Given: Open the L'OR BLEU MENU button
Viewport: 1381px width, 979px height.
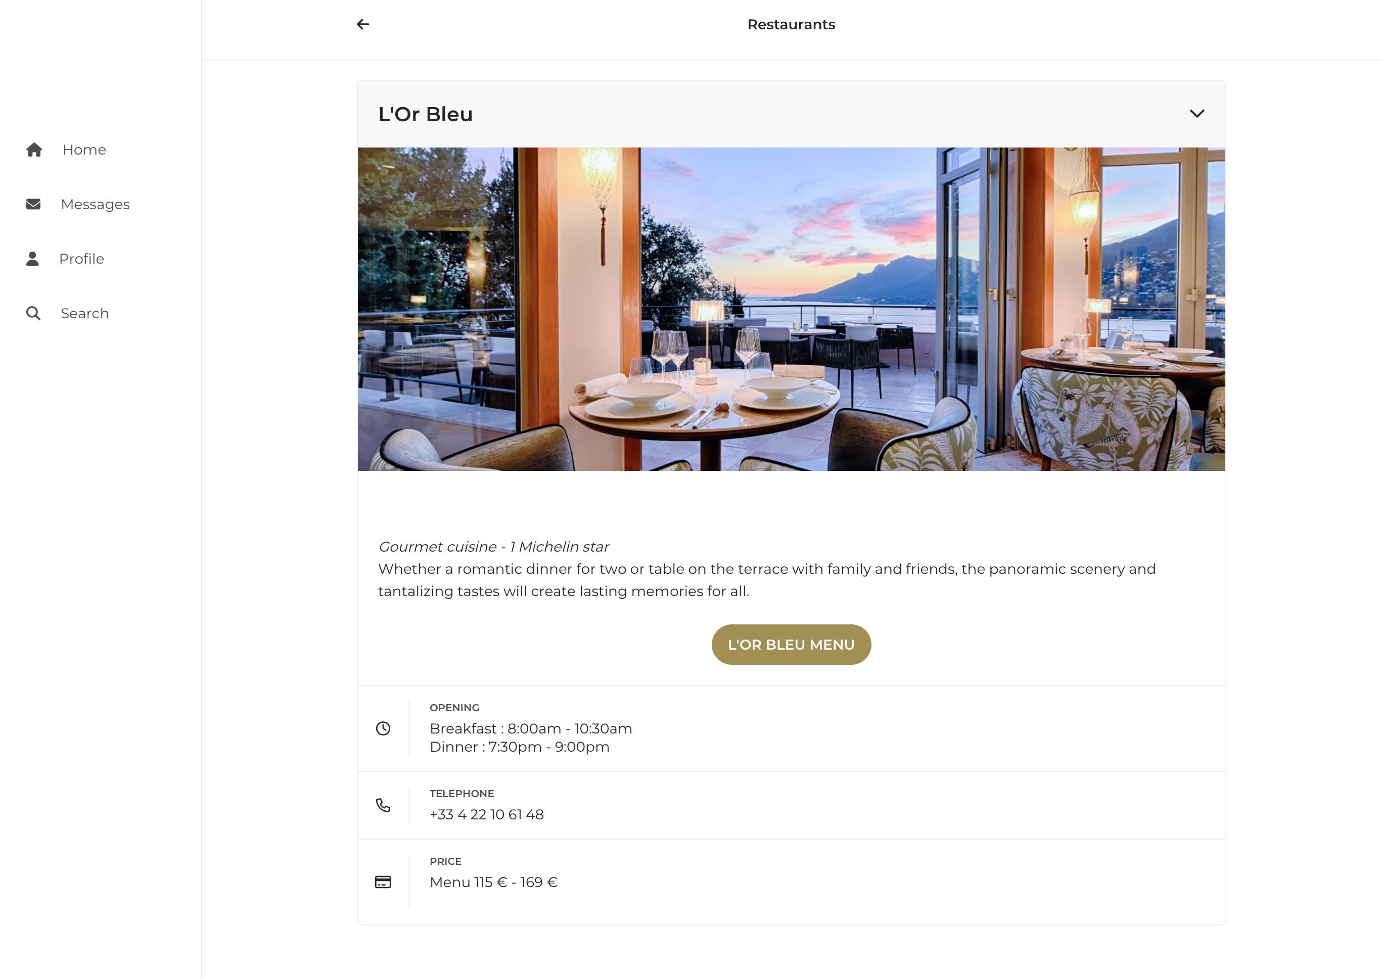Looking at the screenshot, I should (x=791, y=645).
